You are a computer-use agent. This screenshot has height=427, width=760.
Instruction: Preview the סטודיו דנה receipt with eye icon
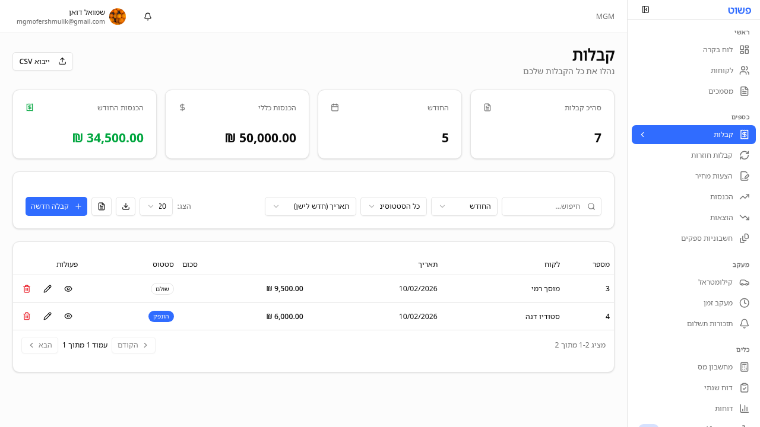pos(68,316)
